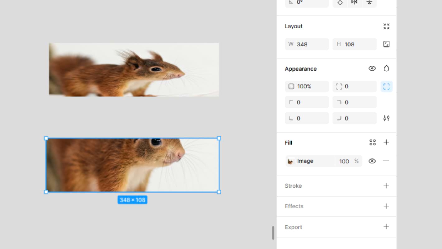
Task: Open the blend mode droplet menu
Action: point(386,68)
